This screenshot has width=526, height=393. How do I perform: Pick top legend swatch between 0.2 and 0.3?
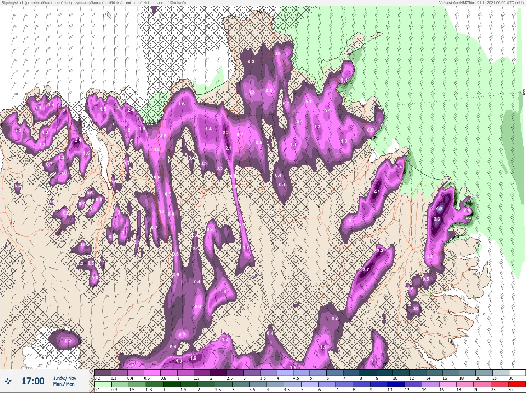(x=102, y=372)
